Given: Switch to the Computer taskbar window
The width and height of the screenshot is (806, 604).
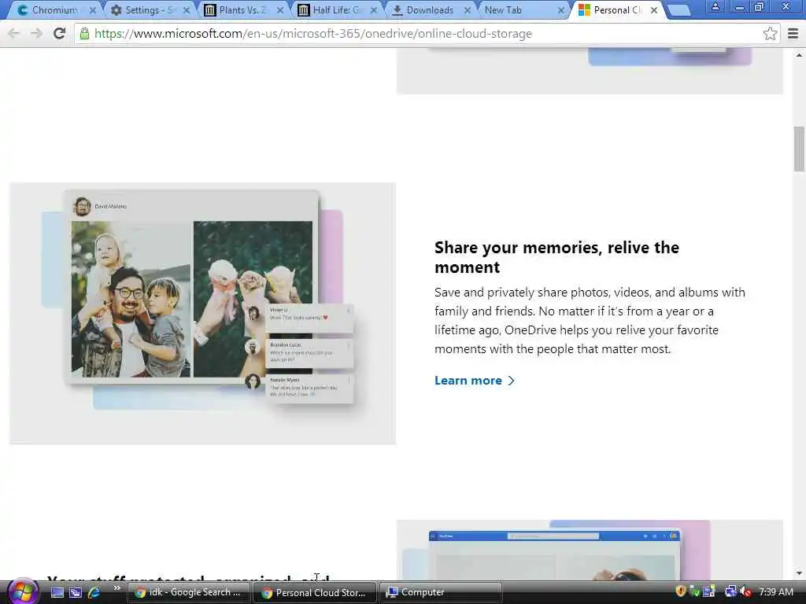Looking at the screenshot, I should (x=440, y=592).
